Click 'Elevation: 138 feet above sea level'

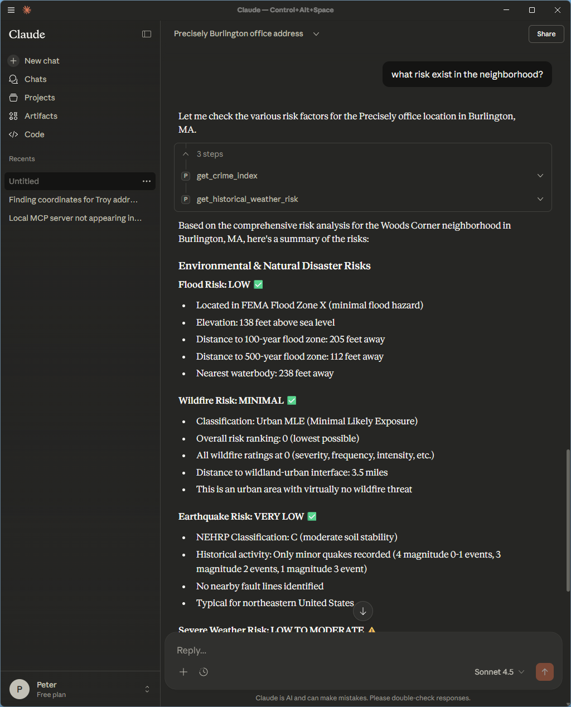[265, 322]
